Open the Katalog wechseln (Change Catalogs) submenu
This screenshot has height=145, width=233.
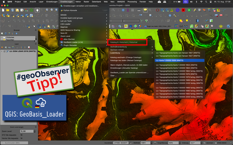132,57
